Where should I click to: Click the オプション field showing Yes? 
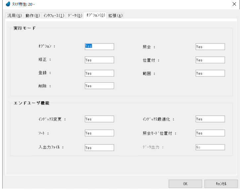point(99,47)
